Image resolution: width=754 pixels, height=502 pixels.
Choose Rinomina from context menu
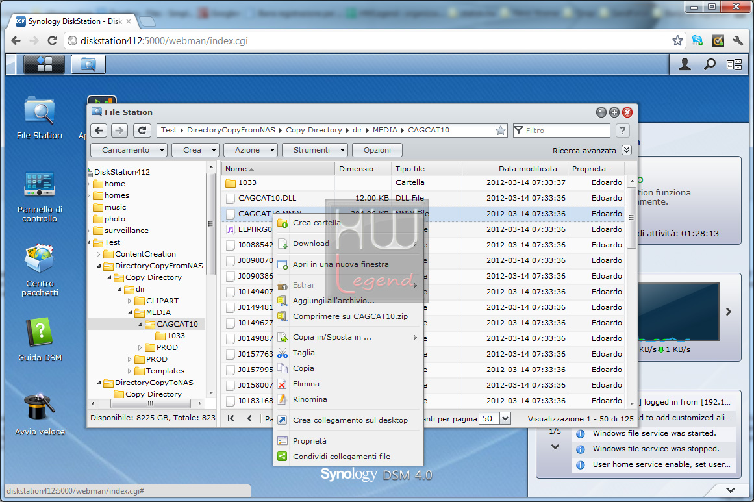(x=349, y=399)
